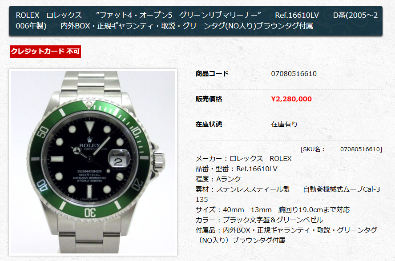Click the 在庫有り stock status text
The height and width of the screenshot is (261, 395).
pyautogui.click(x=284, y=124)
